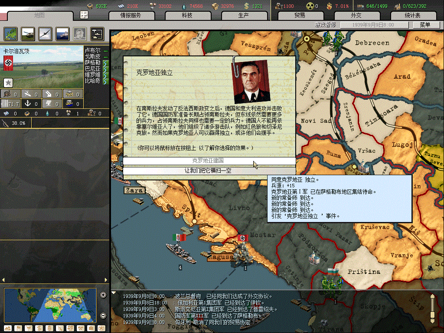Click the 1939年9月9日 date field
444x333 pixels.
coord(374,25)
